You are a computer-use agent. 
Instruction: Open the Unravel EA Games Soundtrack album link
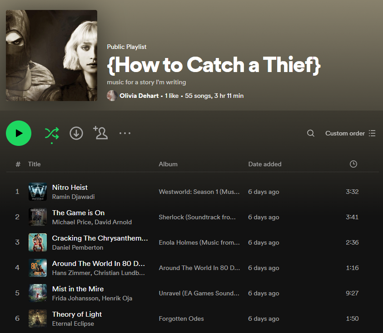[x=199, y=293]
